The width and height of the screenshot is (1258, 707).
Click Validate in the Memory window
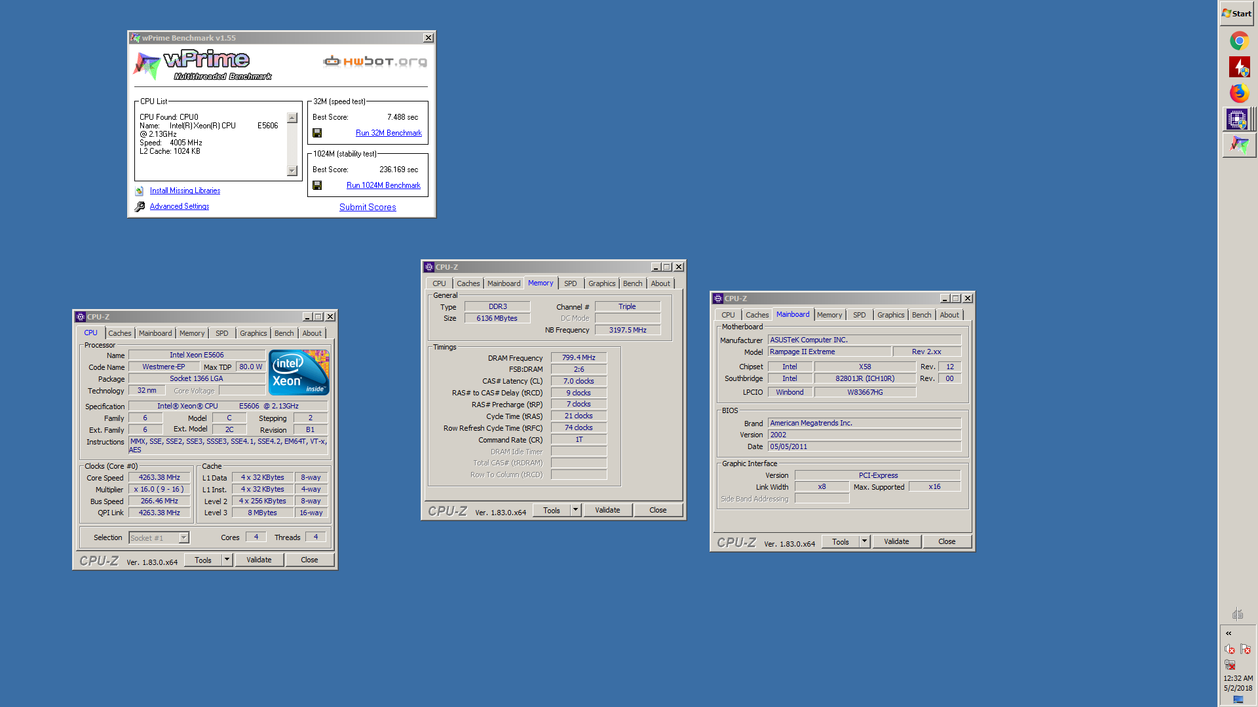[x=607, y=510]
